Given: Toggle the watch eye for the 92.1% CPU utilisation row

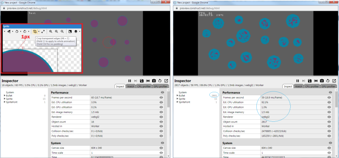Looking at the screenshot, I should pos(329,102).
